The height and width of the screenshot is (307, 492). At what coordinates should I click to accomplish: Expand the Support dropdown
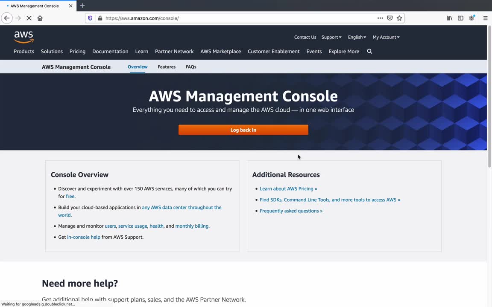click(x=331, y=37)
